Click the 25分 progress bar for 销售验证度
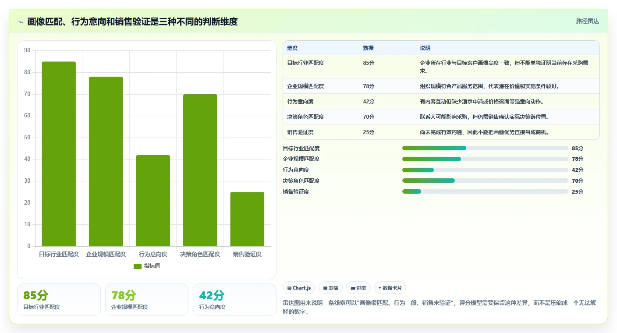 pos(485,191)
